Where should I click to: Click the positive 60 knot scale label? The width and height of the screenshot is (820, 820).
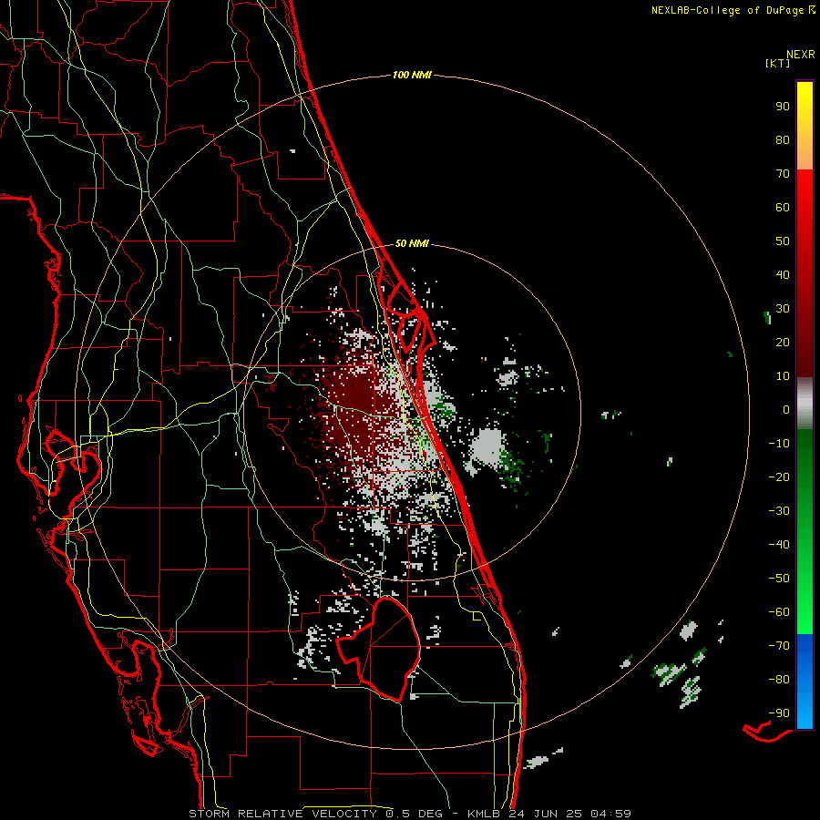(783, 207)
